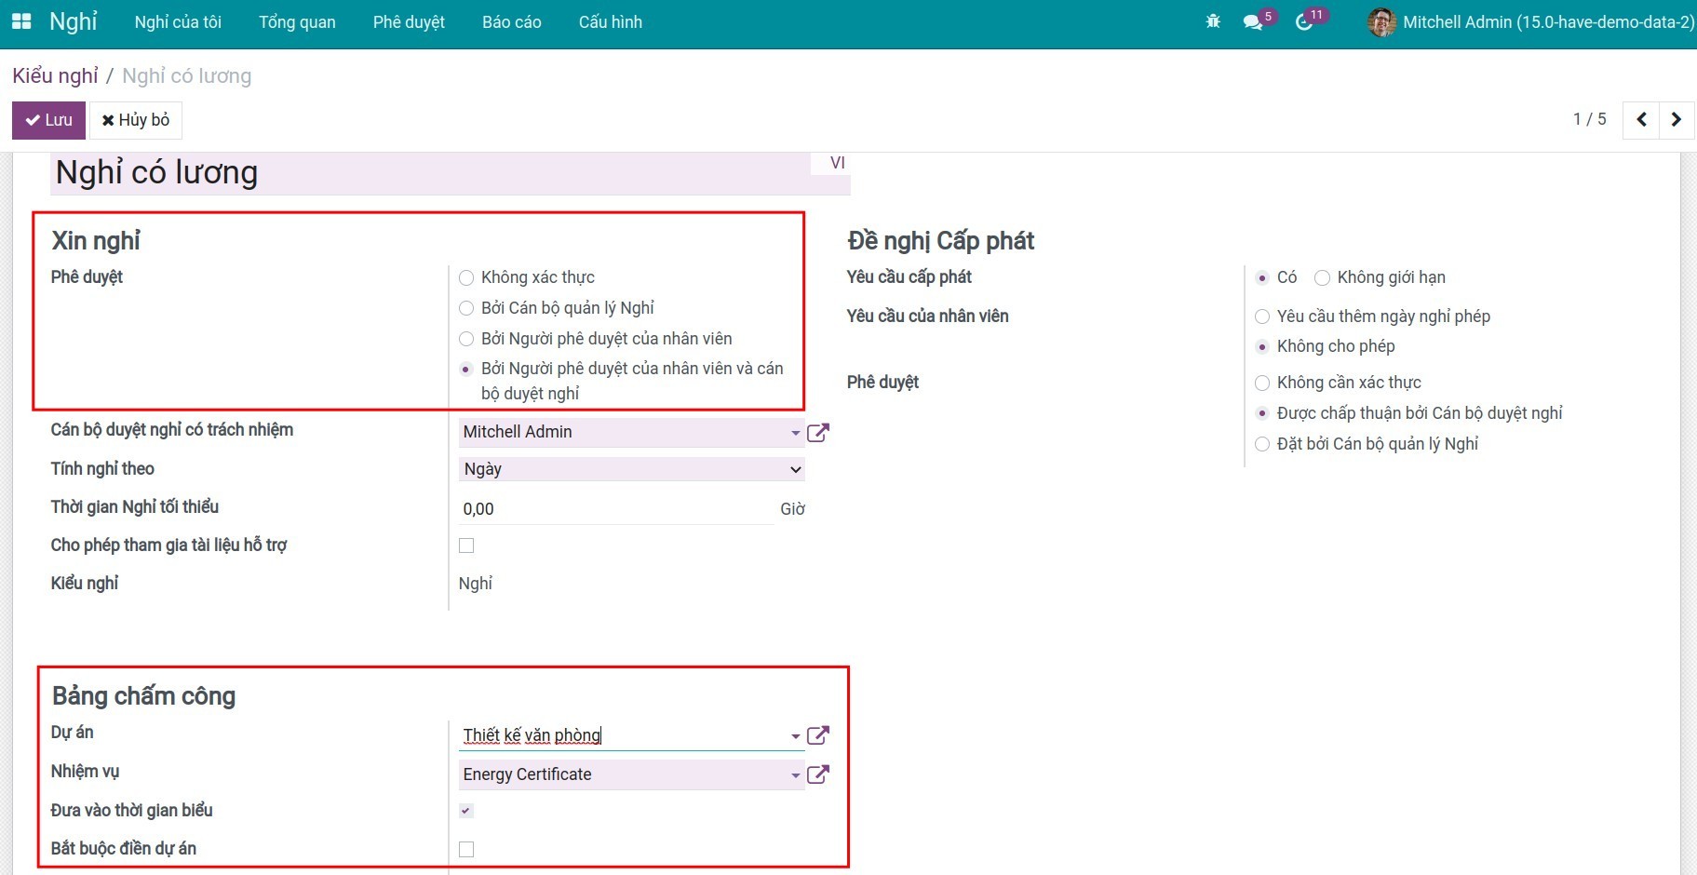
Task: Open external link for Mitchell Admin field
Action: (818, 432)
